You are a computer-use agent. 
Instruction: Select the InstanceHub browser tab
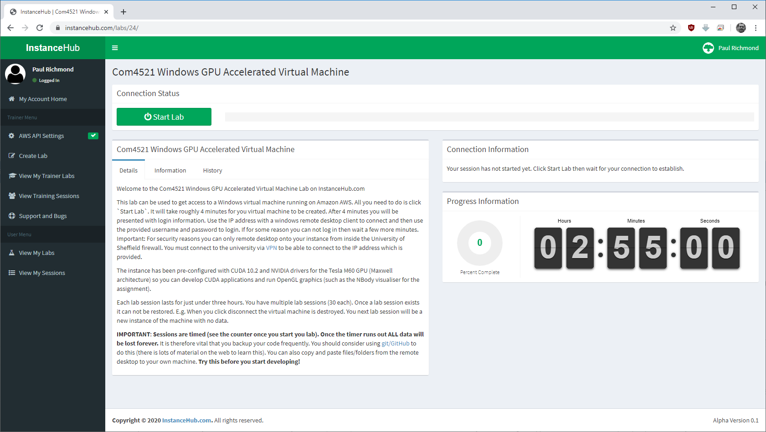58,12
